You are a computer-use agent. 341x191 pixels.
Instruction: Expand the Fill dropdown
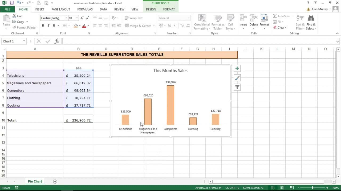point(283,22)
